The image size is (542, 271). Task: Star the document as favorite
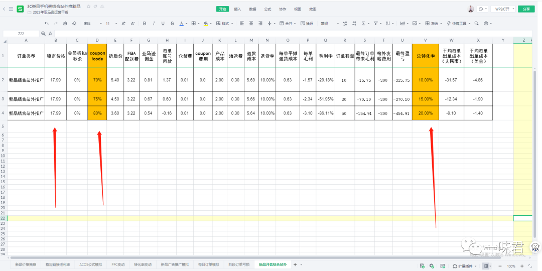point(89,7)
